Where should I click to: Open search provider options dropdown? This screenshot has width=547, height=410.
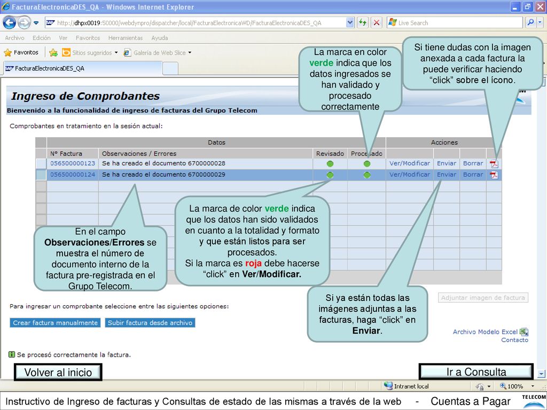tap(540, 22)
